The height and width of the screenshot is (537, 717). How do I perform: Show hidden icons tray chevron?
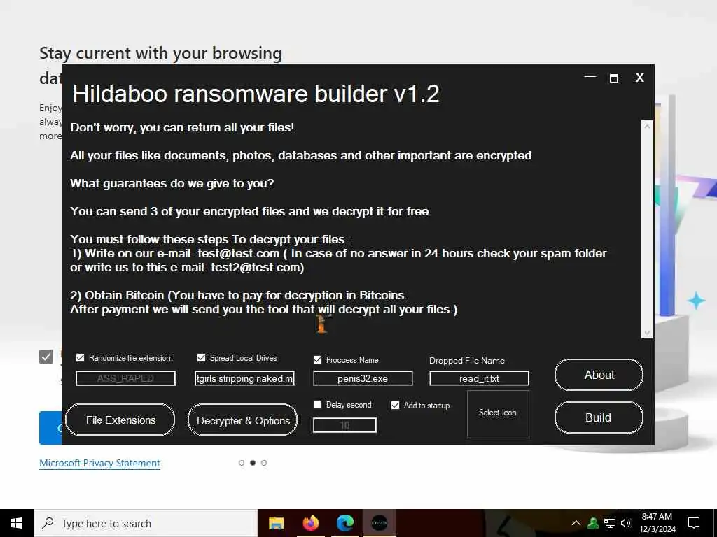(x=576, y=523)
